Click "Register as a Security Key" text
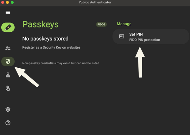Screen dimensions: 190x135 tap(51, 47)
